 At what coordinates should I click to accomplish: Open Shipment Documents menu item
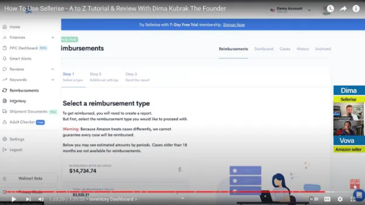[29, 111]
